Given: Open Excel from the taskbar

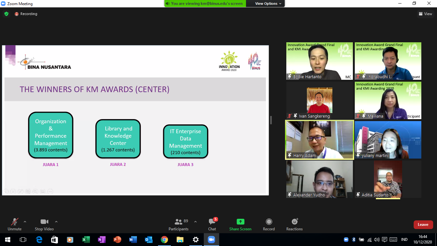Looking at the screenshot, I should coord(86,240).
